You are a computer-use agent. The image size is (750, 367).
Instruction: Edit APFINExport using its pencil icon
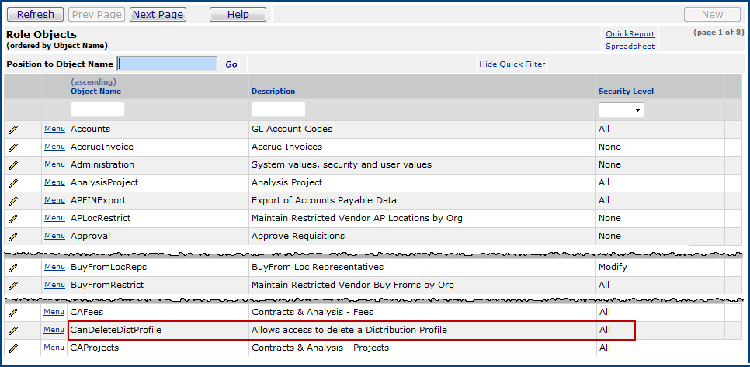point(13,201)
